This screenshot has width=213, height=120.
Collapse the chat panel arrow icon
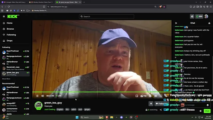pyautogui.click(x=176, y=23)
